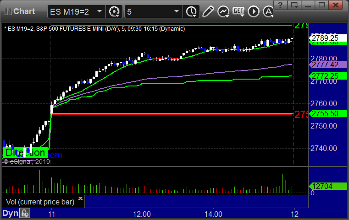The height and width of the screenshot is (220, 349).
Task: Open the circled A alerts menu
Action: click(268, 11)
